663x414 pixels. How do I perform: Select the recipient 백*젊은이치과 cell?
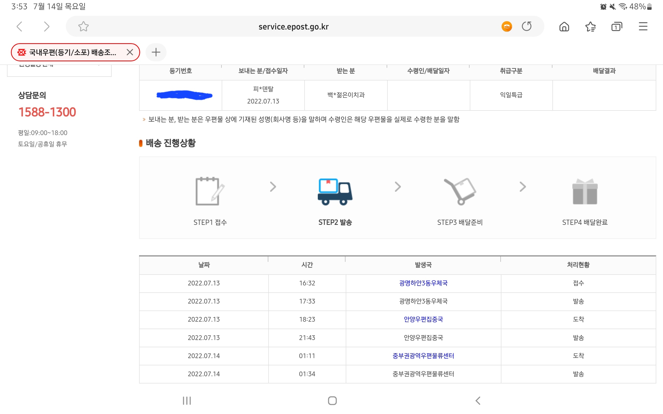(346, 95)
